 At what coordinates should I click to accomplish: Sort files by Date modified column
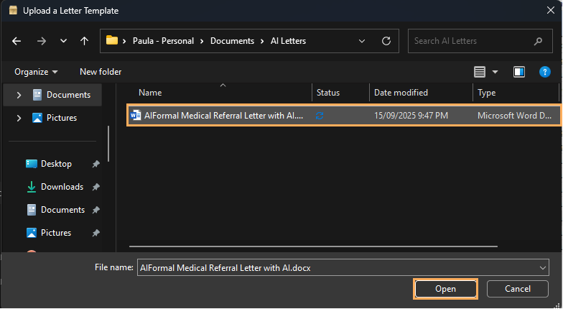click(x=401, y=93)
